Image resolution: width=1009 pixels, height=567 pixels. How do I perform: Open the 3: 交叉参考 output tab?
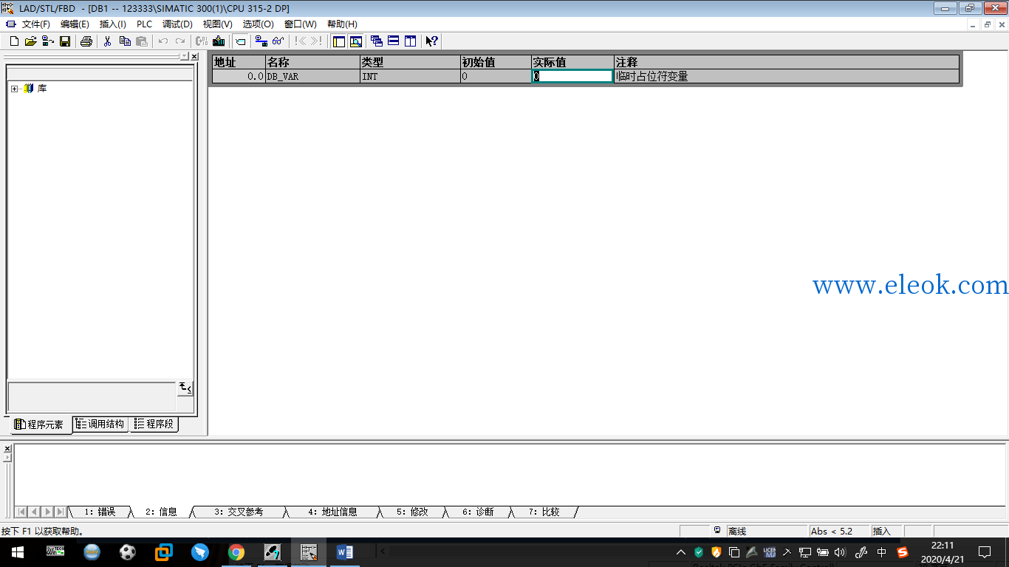[239, 512]
